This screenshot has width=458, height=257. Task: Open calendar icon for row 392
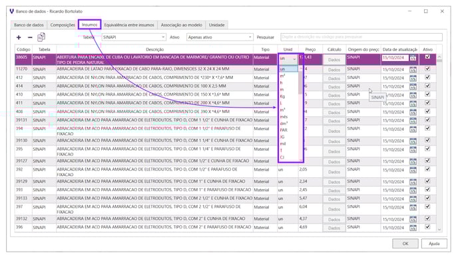[x=413, y=170]
